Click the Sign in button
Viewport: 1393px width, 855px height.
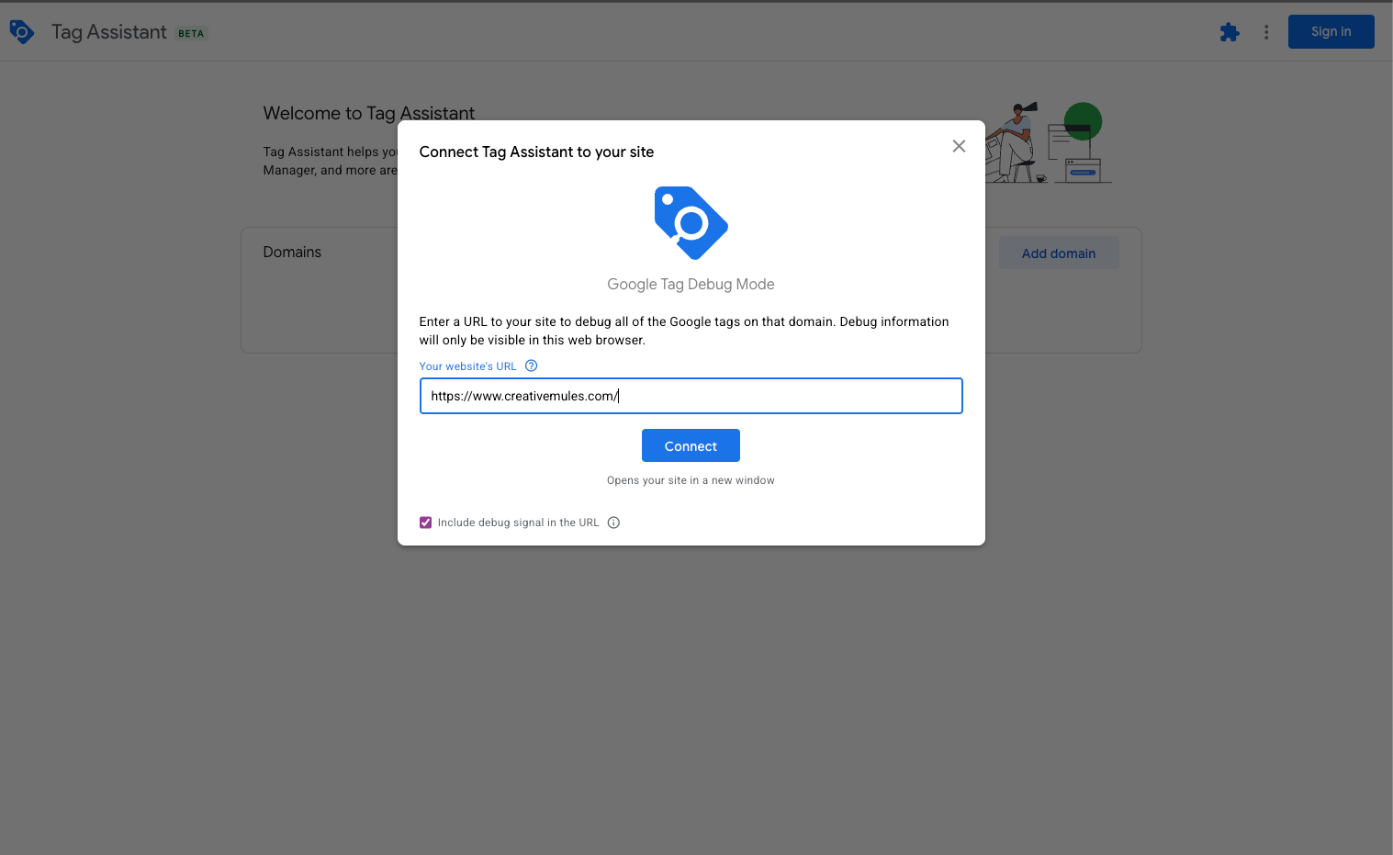coord(1331,31)
